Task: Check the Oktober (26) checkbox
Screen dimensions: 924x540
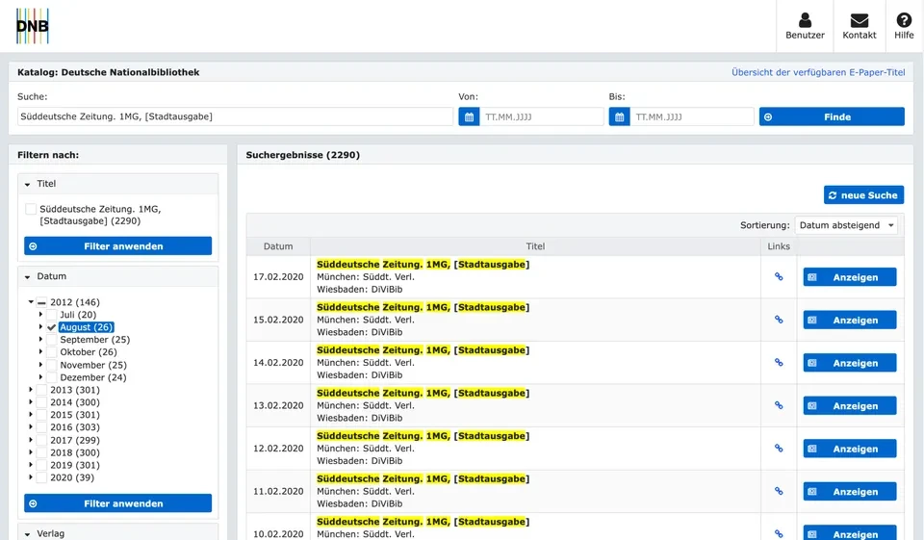Action: [51, 352]
